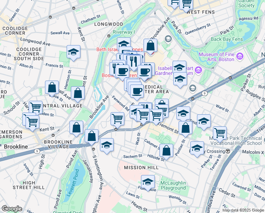Open the school marker at Fisher Ave
The width and height of the screenshot is (265, 213).
pyautogui.click(x=148, y=182)
